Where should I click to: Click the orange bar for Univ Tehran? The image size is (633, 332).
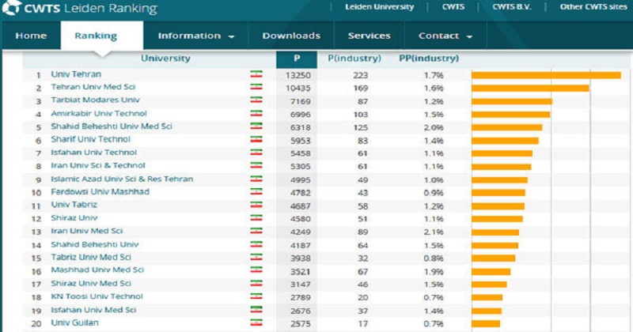546,75
